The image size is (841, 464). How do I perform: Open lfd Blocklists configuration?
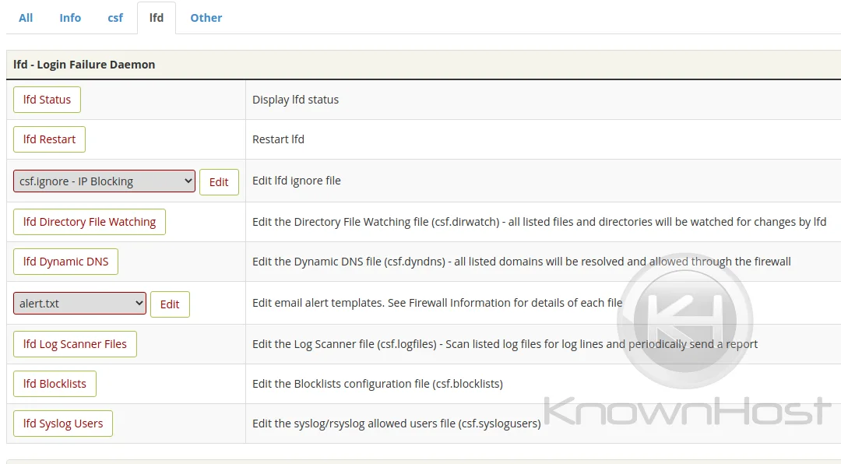(55, 384)
